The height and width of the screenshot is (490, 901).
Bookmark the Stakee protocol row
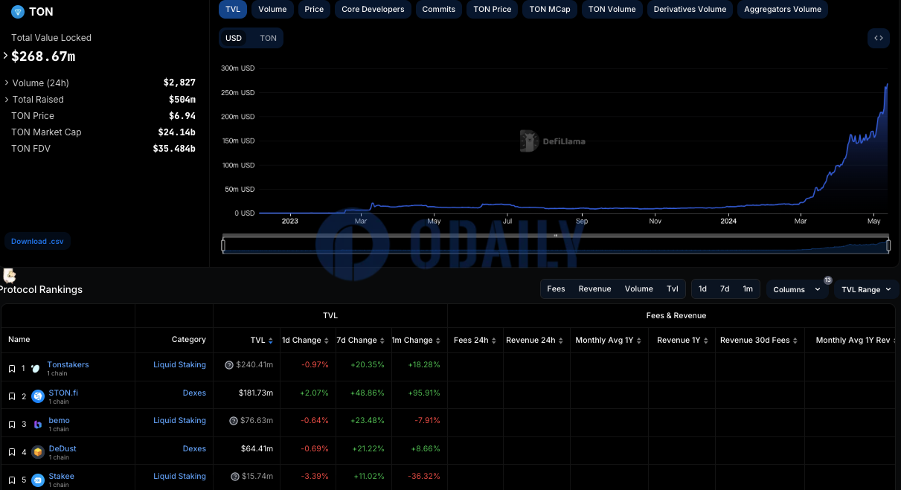pyautogui.click(x=12, y=480)
